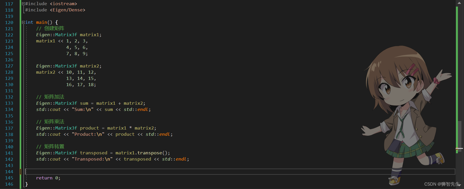The image size is (464, 189).
Task: Click the "Product:\n" string literal
Action: pos(88,134)
